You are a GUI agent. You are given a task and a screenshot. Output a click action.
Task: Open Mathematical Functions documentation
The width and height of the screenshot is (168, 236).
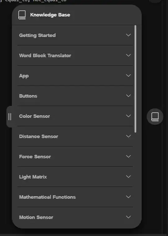[75, 197]
